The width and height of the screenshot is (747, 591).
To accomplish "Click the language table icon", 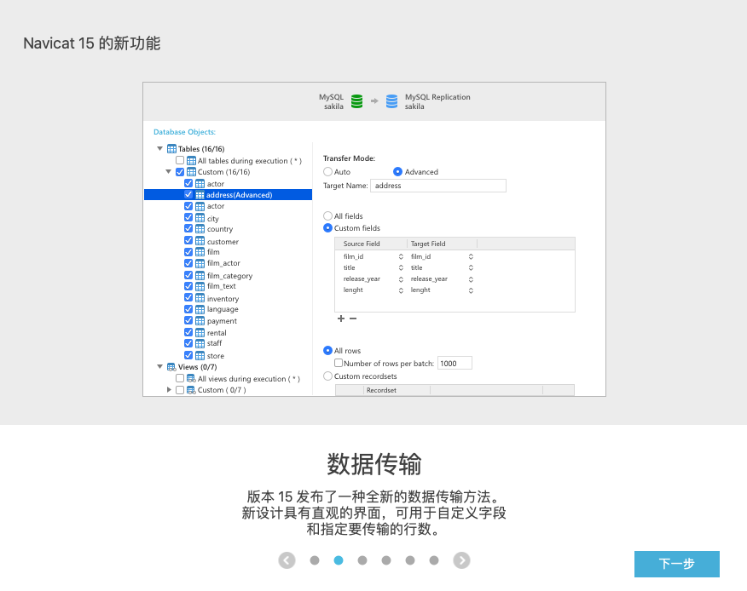I will [x=200, y=309].
